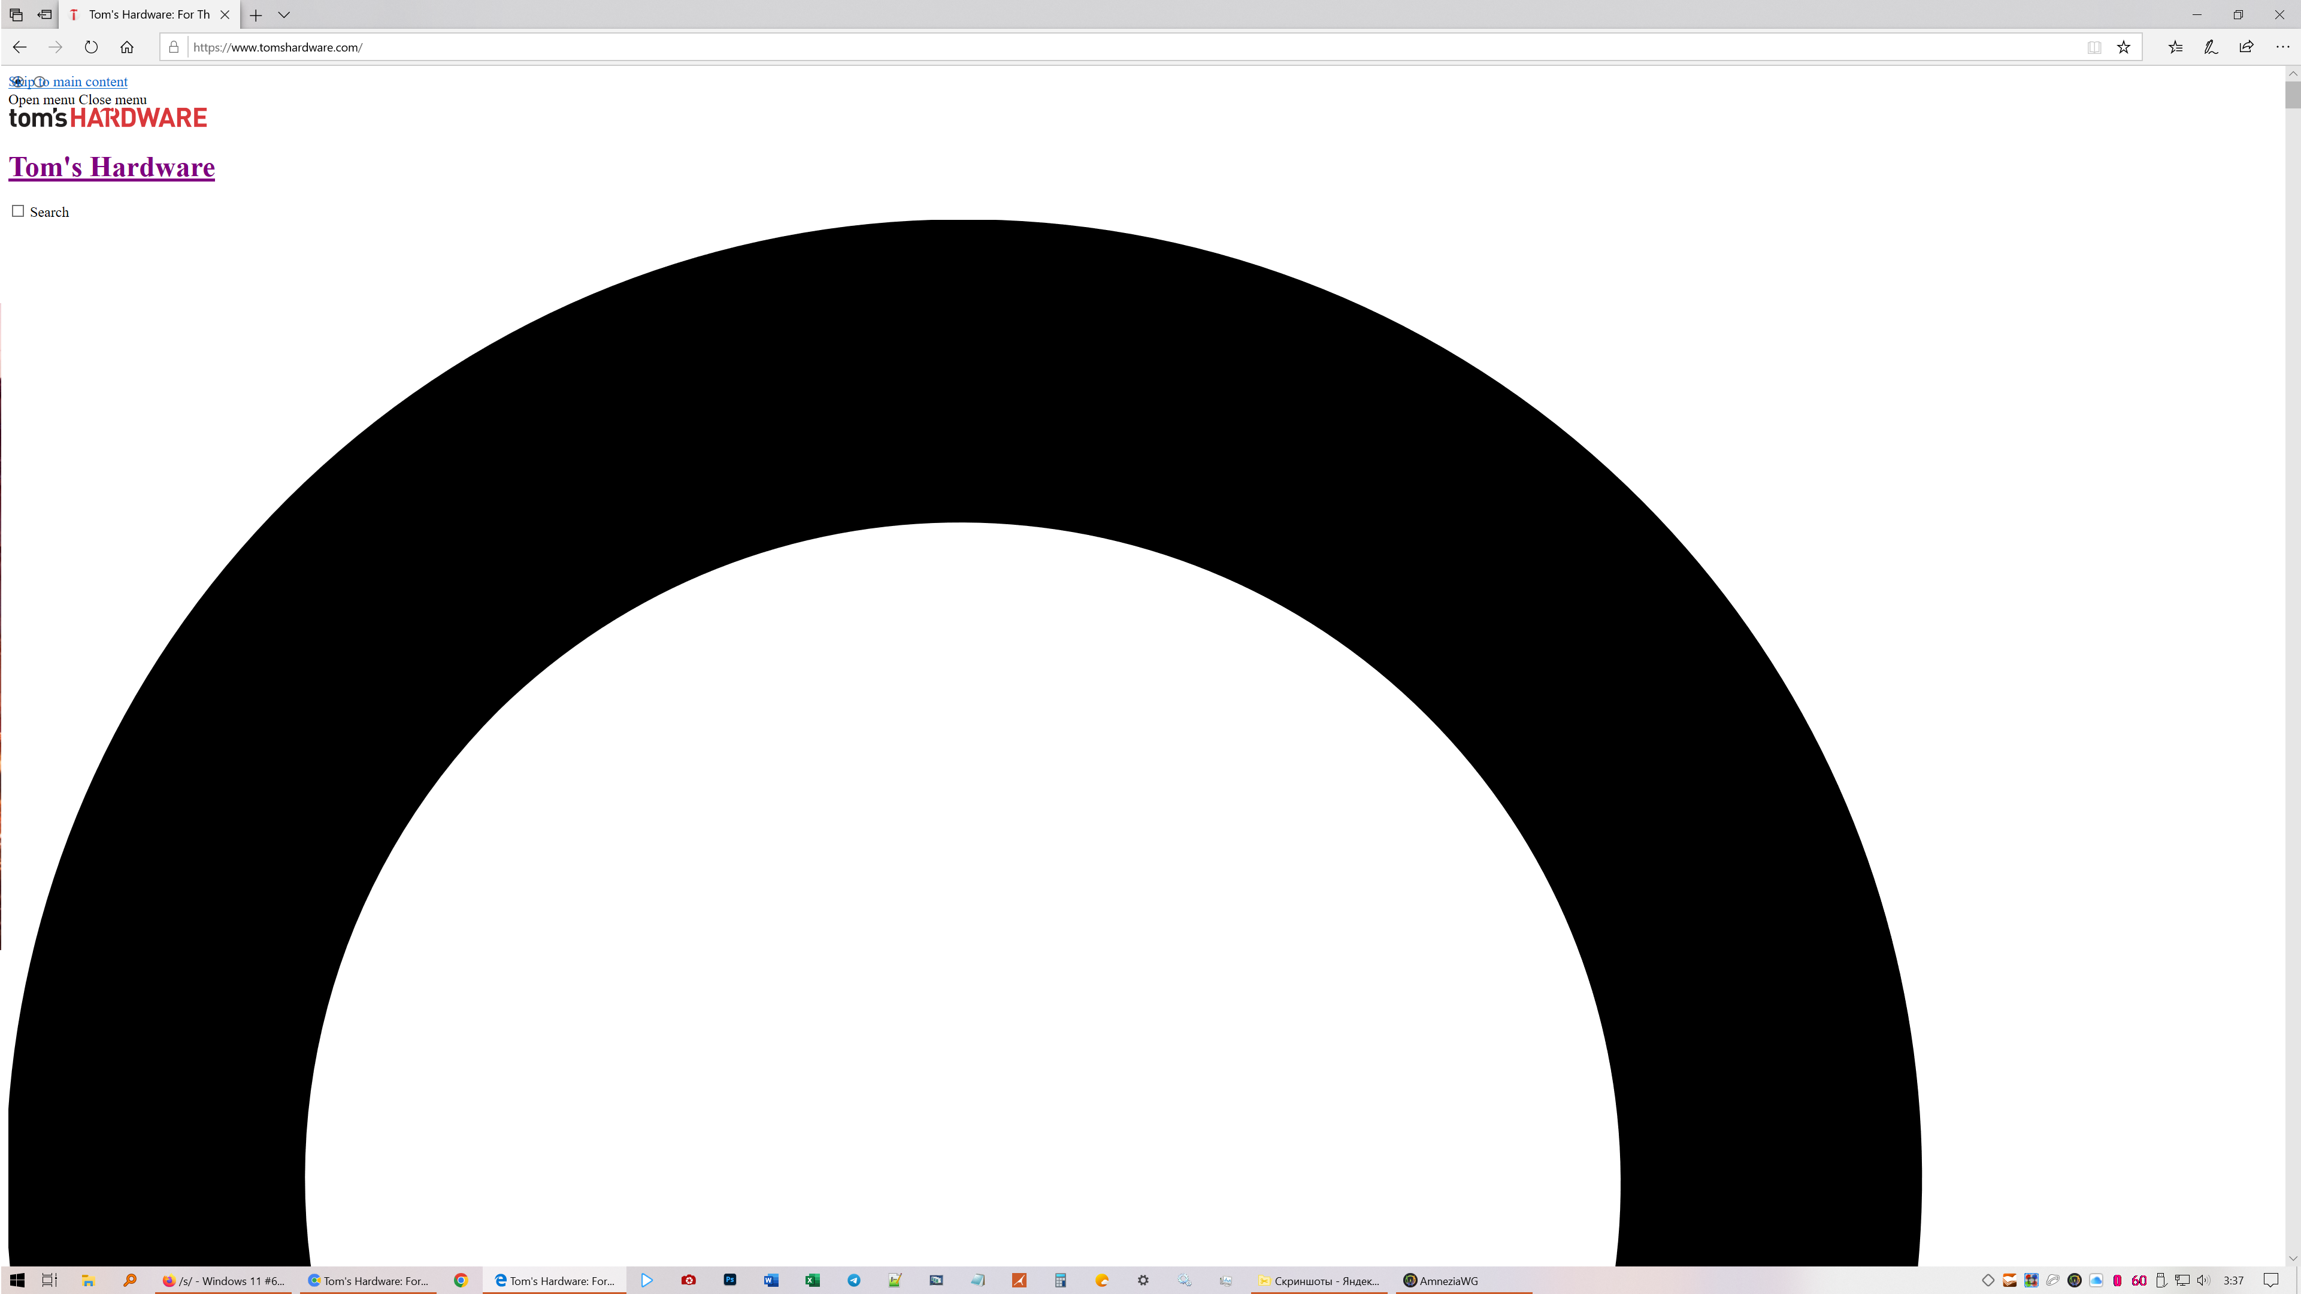Share this page icon

(2246, 47)
